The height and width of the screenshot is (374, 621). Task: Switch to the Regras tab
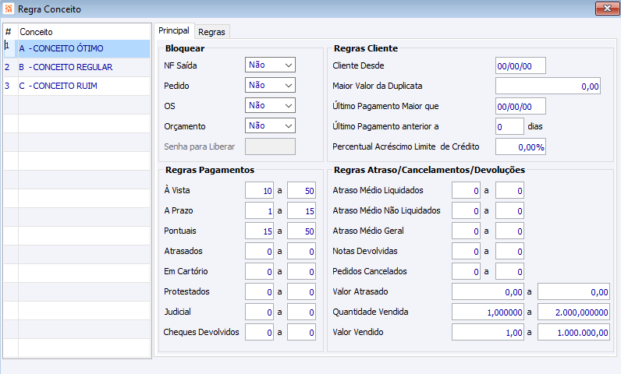click(211, 32)
